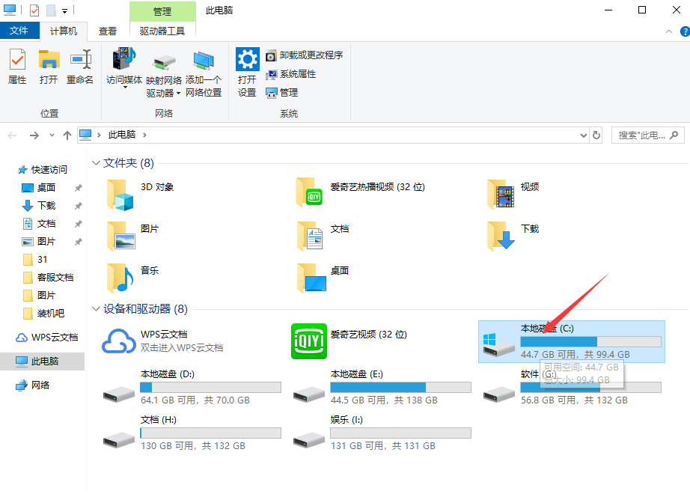
Task: Open the address bar history dropdown
Action: click(584, 135)
